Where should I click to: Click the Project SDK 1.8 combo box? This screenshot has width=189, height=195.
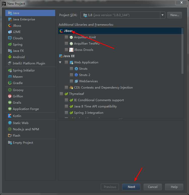pos(123,15)
